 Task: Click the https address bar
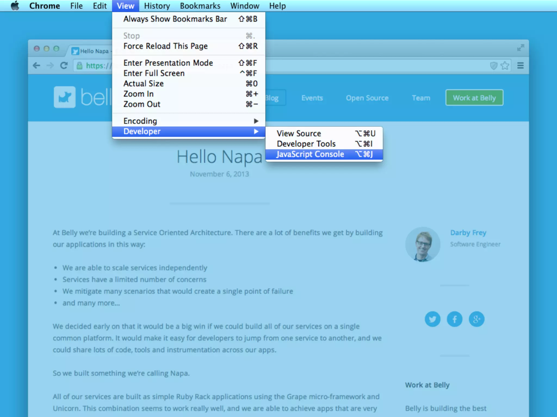coord(292,65)
